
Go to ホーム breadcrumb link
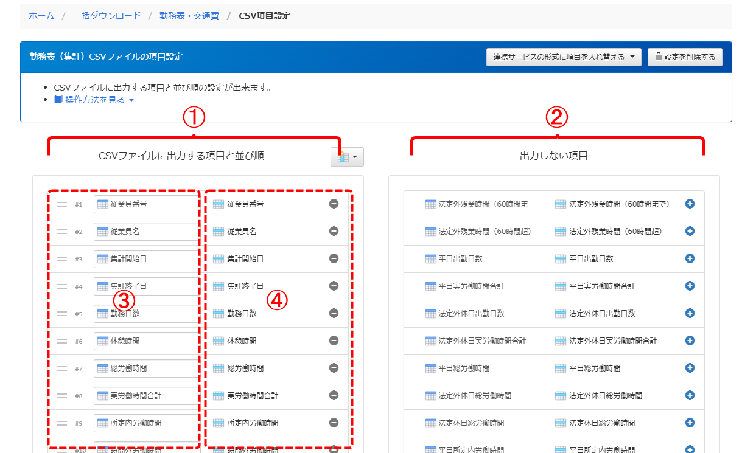point(41,16)
